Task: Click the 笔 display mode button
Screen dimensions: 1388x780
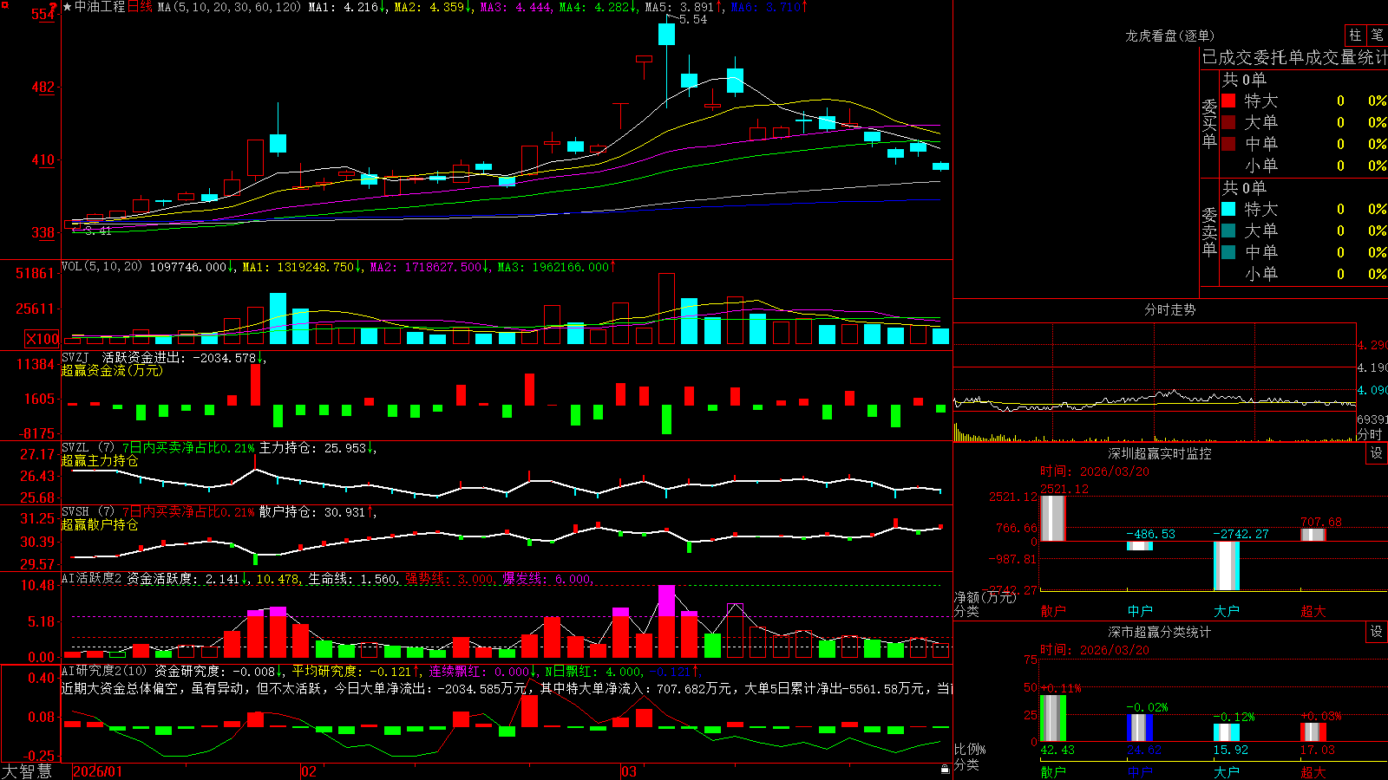Action: [1377, 36]
